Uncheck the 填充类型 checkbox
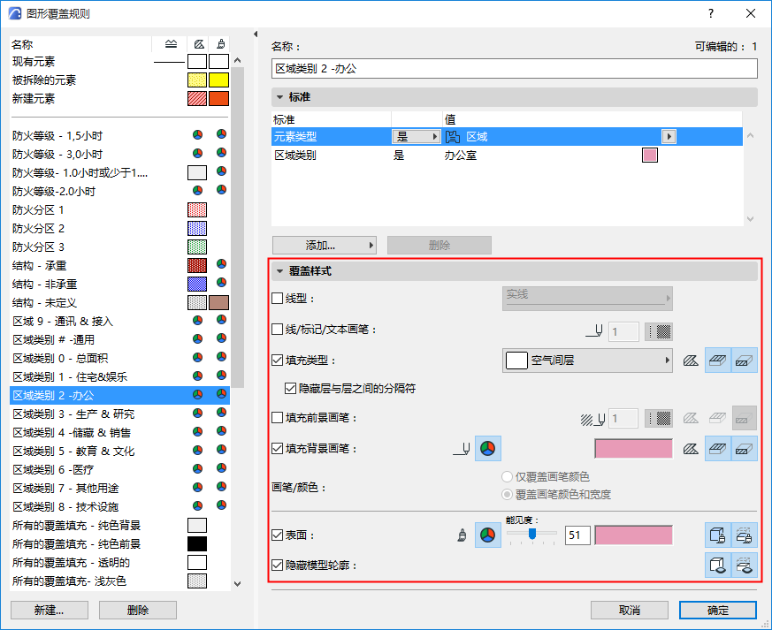Viewport: 772px width, 630px height. [277, 361]
